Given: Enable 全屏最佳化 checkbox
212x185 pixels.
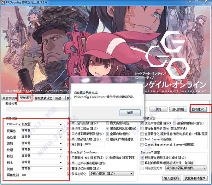Looking at the screenshot, I should click(x=142, y=134).
